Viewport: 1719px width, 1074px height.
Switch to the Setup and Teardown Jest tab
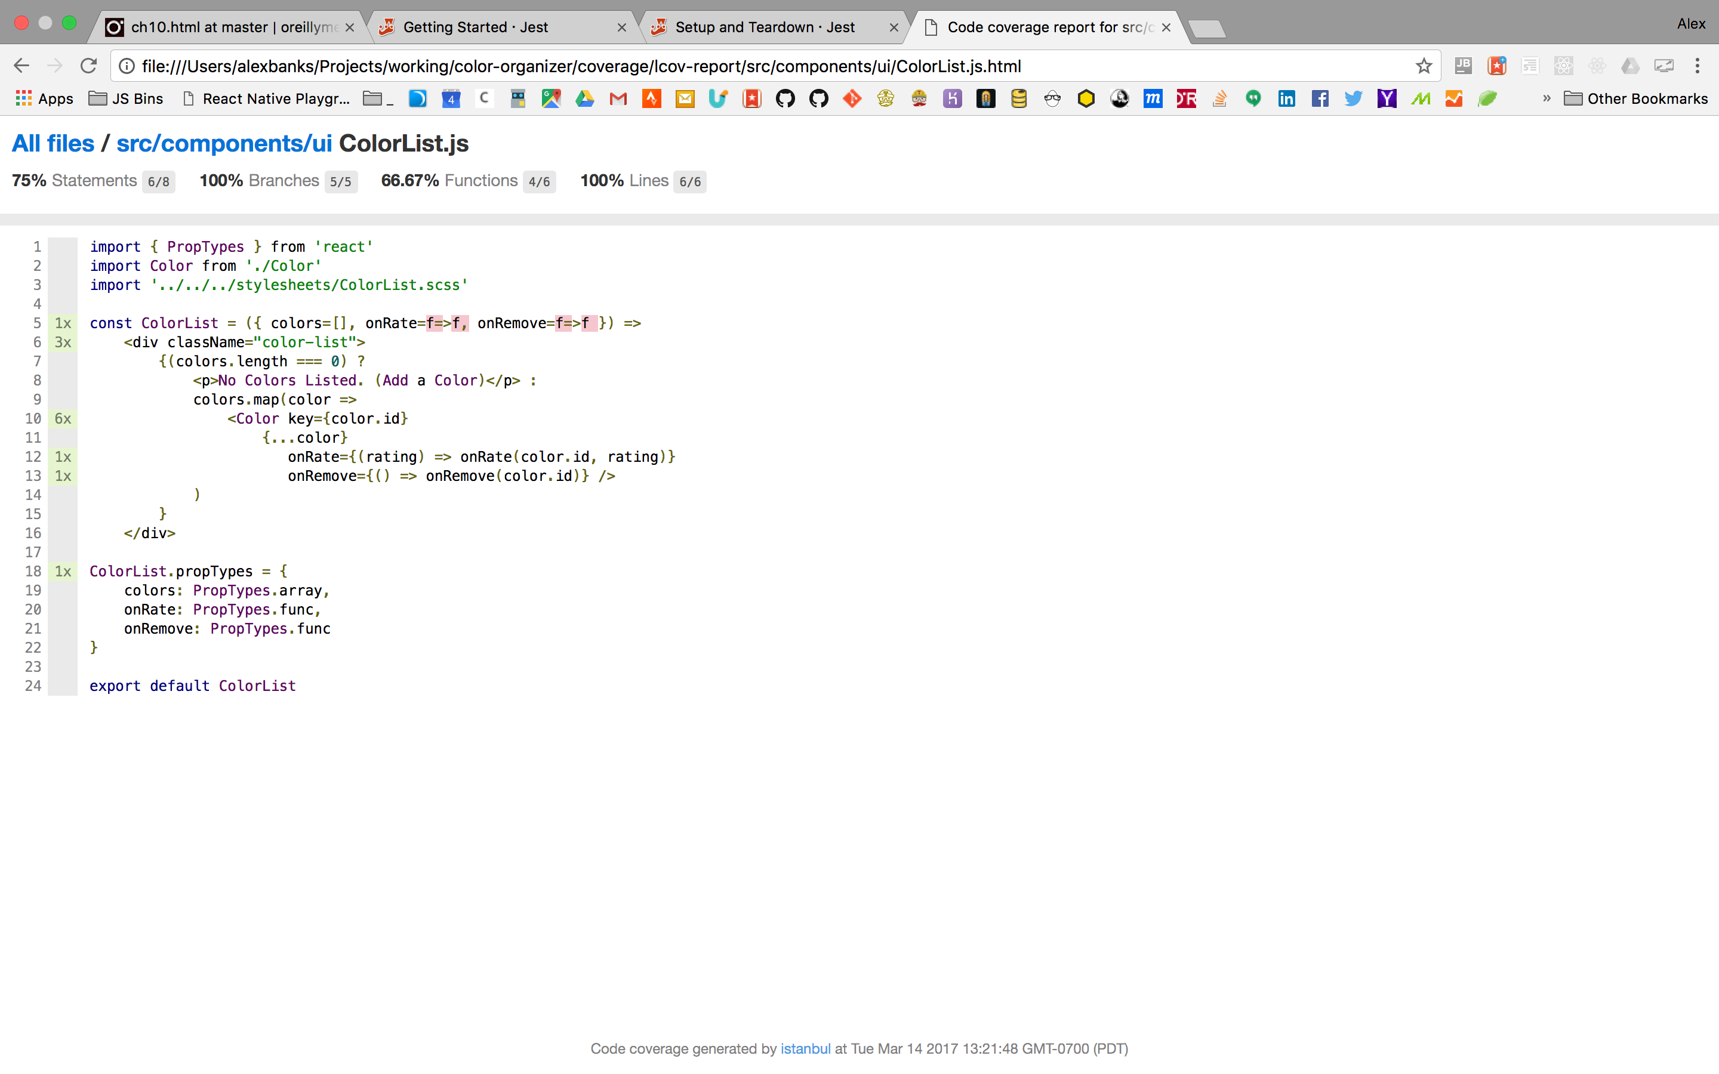[x=765, y=27]
